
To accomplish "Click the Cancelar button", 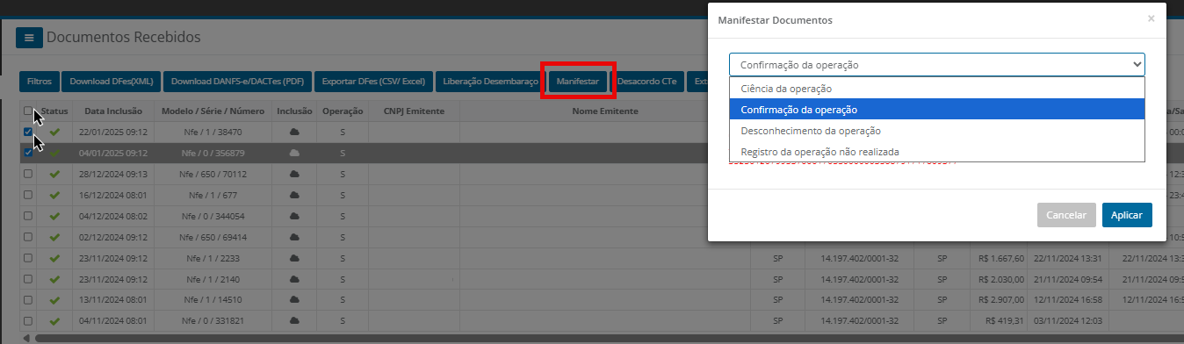I will tap(1066, 215).
